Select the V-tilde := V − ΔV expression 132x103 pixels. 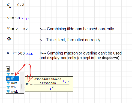(x=17, y=29)
